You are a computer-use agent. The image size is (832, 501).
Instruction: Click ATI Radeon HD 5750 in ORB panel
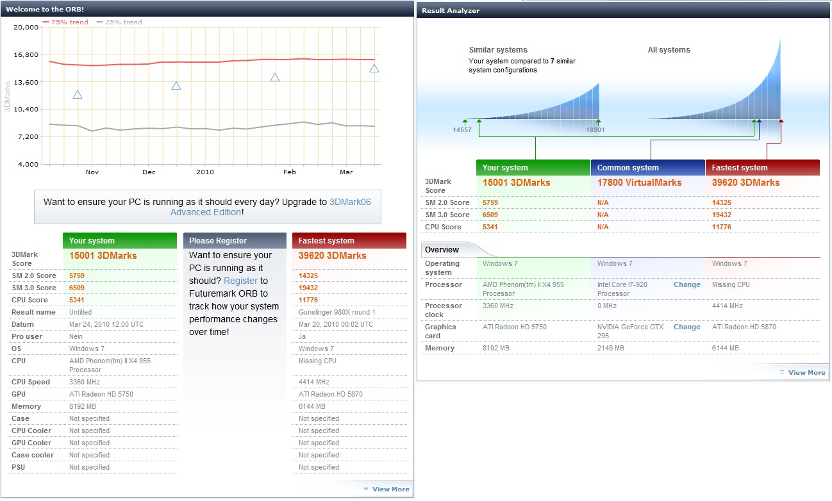(x=101, y=394)
